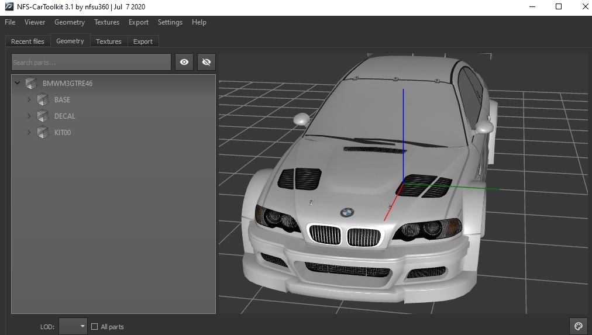Open the Viewer menu
Image resolution: width=592 pixels, height=335 pixels.
pyautogui.click(x=35, y=22)
